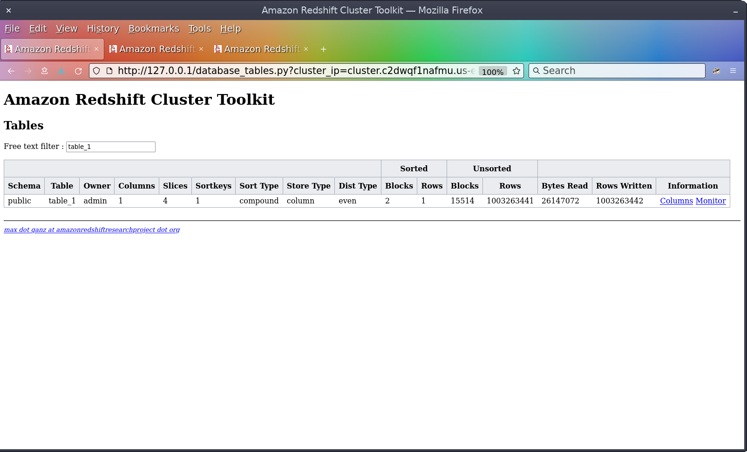747x452 pixels.
Task: Click the search magnifier icon
Action: (x=536, y=71)
